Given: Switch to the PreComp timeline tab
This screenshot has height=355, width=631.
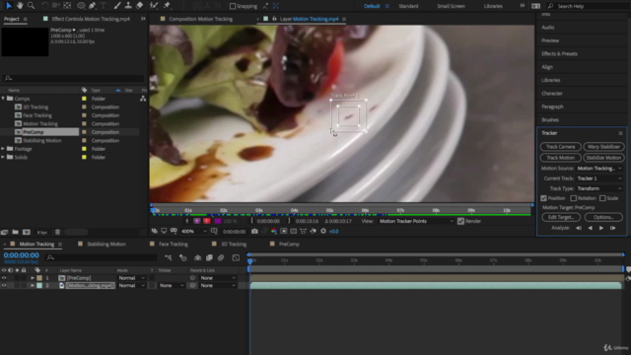Looking at the screenshot, I should click(289, 244).
